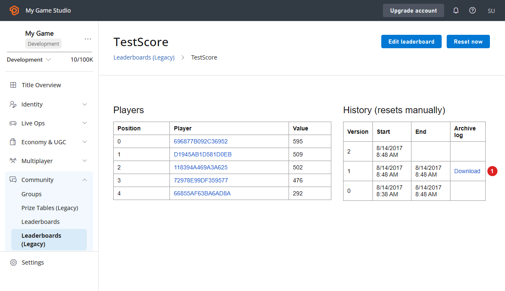
Task: Open player 118394A469A3A625
Action: tap(200, 167)
